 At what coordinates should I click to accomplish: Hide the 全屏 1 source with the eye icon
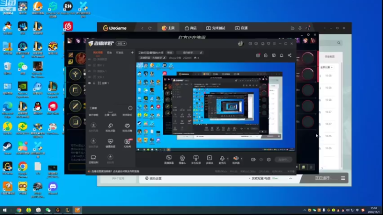click(x=90, y=83)
